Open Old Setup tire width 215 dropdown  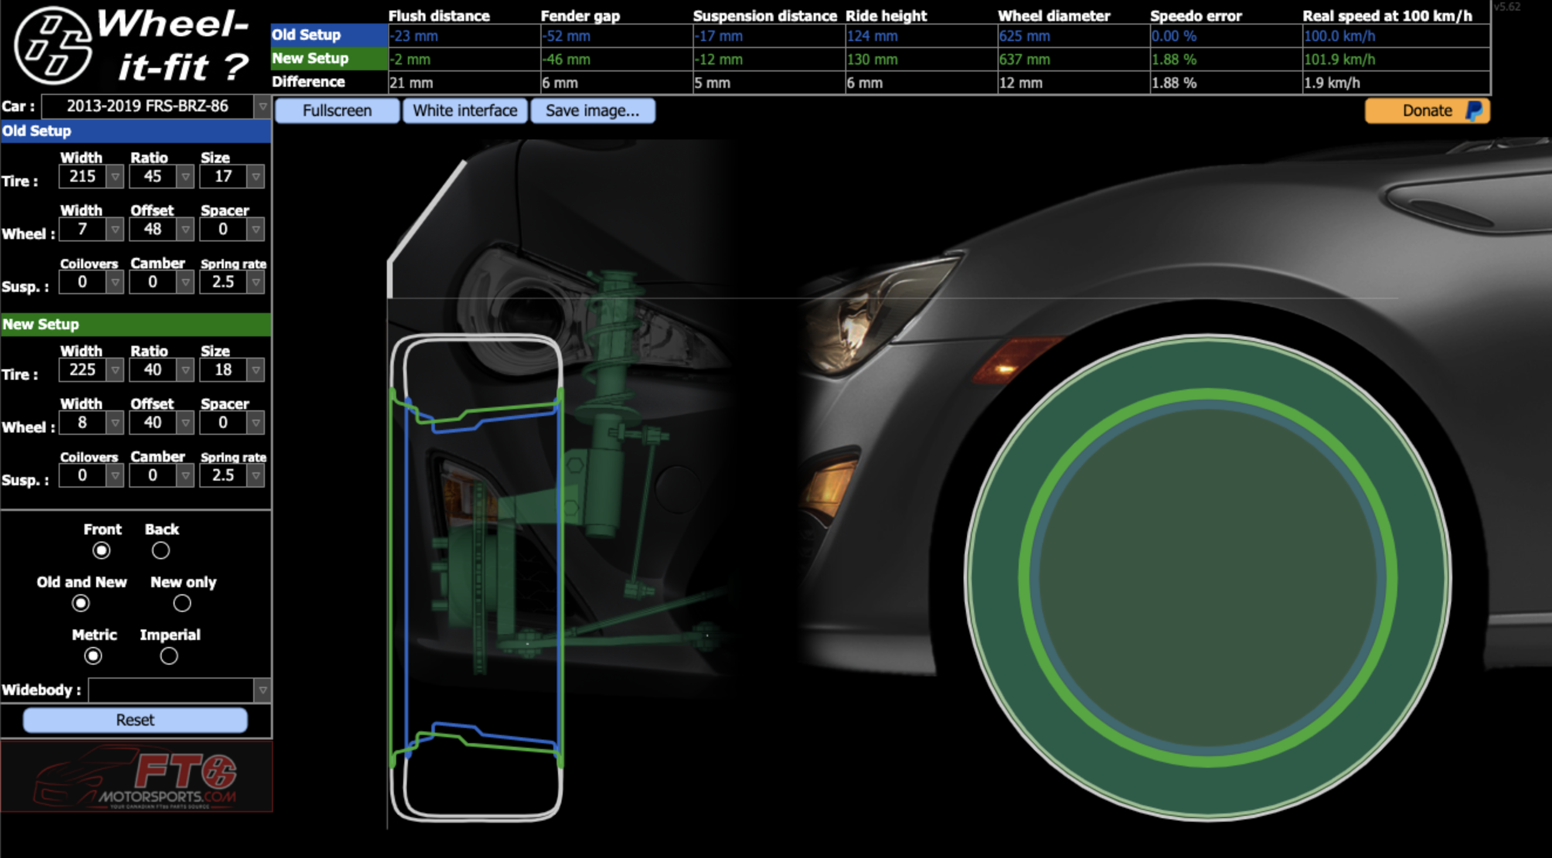coord(115,177)
